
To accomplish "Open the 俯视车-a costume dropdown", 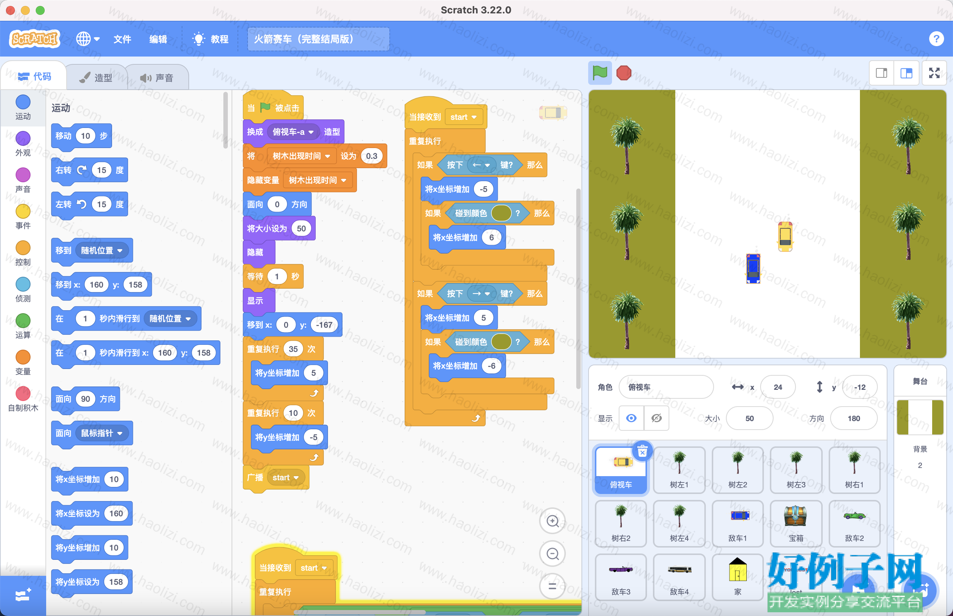I will point(293,132).
